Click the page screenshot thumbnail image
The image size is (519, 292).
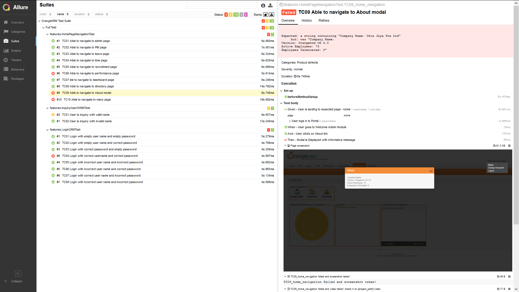coord(398,210)
